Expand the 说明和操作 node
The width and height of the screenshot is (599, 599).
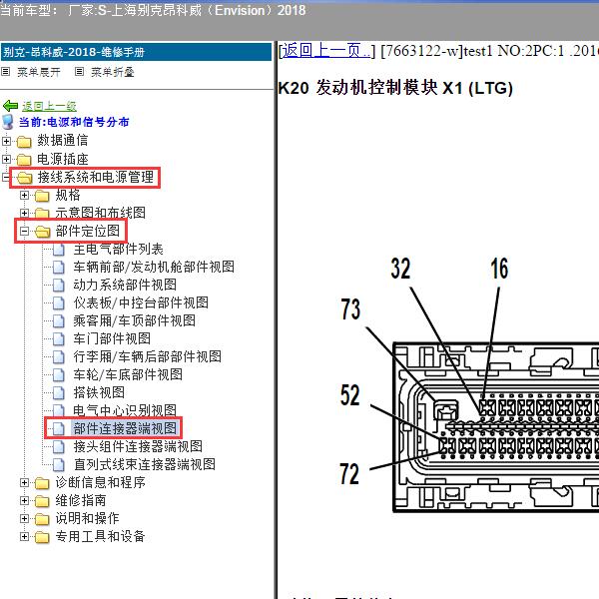(24, 519)
